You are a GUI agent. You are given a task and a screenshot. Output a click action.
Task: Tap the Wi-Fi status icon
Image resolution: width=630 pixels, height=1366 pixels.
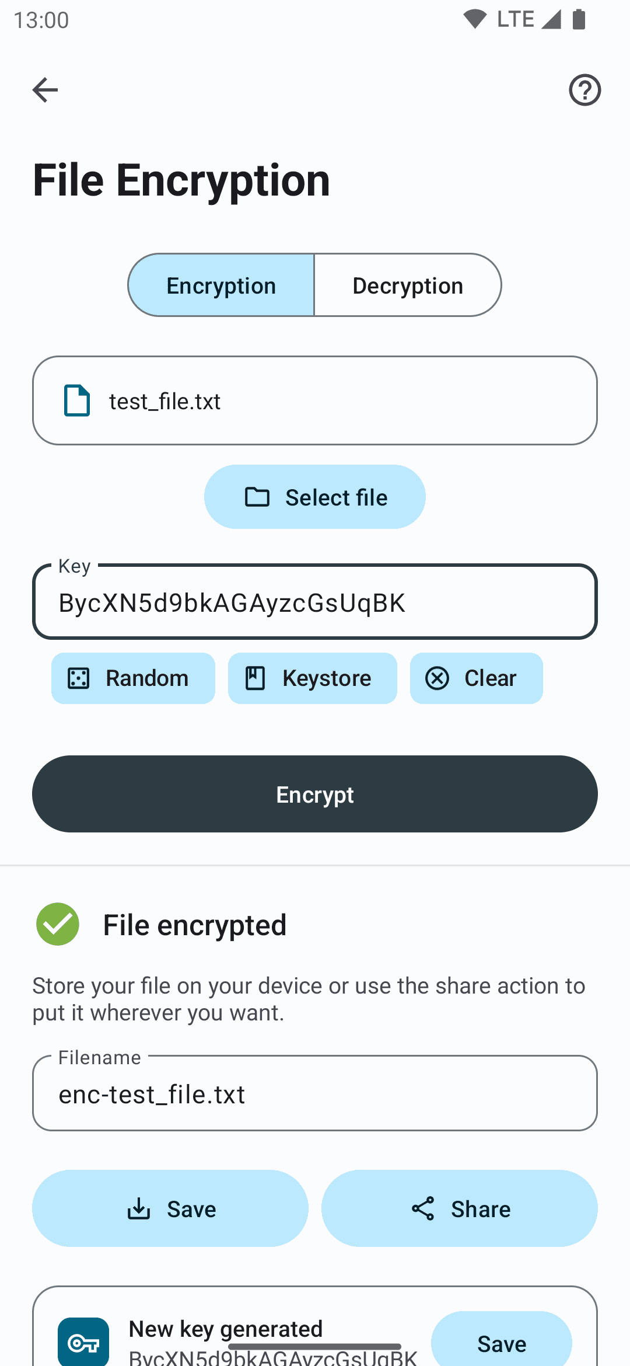[x=475, y=19]
